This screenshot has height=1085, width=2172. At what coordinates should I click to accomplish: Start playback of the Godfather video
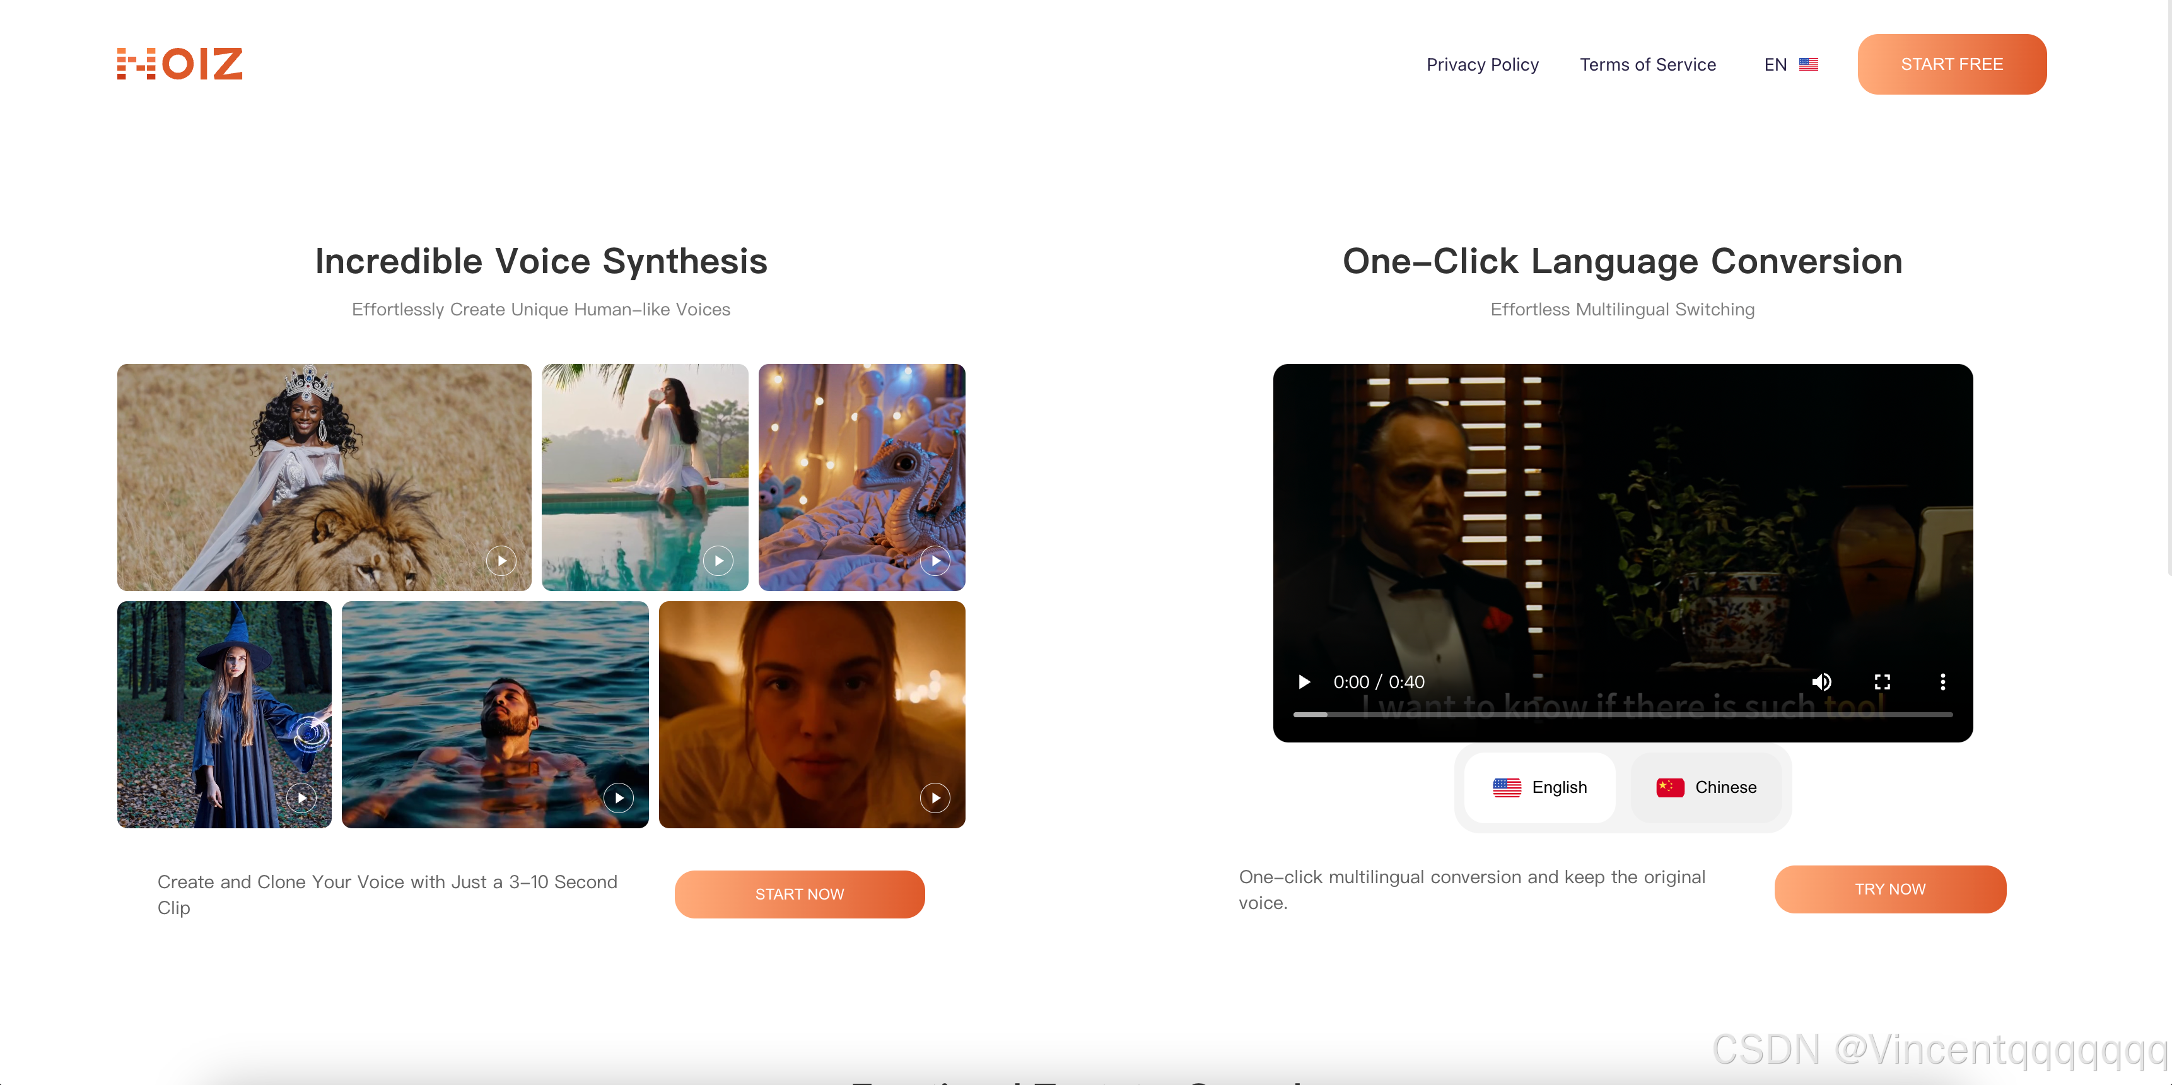pos(1304,682)
